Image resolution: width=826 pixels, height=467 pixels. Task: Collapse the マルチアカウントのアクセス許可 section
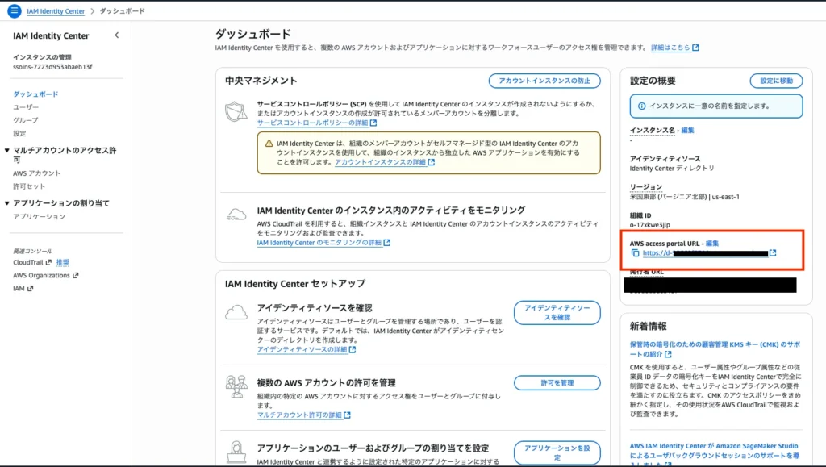[7, 151]
